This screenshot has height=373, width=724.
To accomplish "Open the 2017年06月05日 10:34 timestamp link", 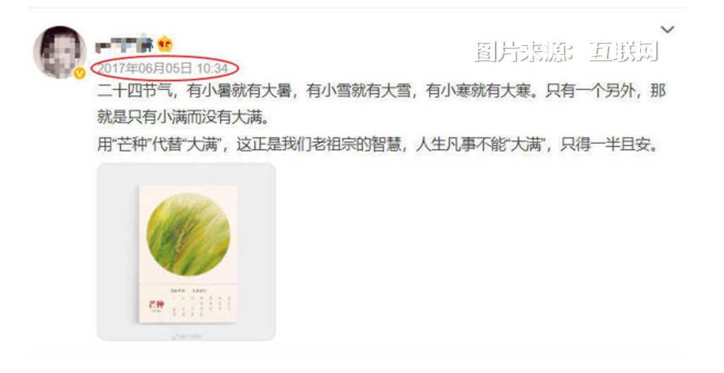I will point(163,69).
